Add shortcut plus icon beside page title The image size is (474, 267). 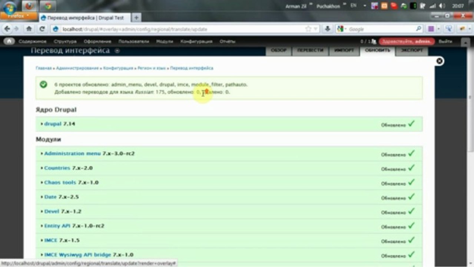[117, 51]
